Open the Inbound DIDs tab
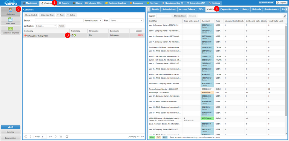Viewport: 289px width, 141px height. click(93, 3)
